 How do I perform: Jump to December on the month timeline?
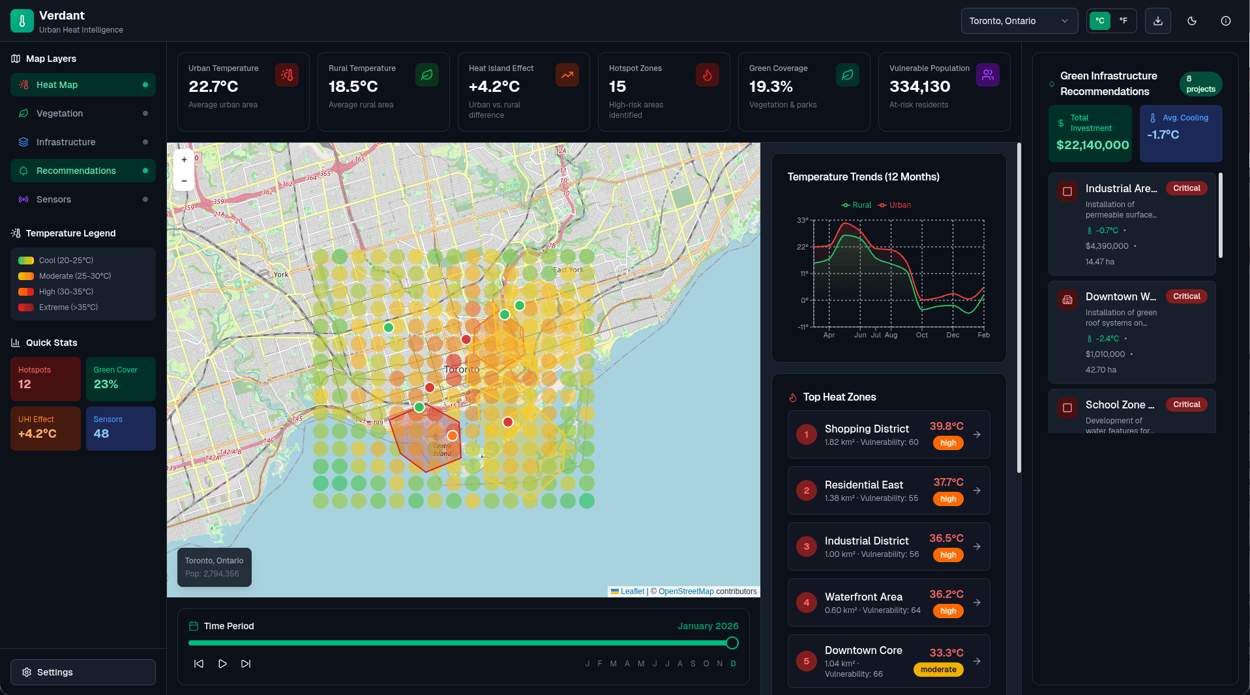click(733, 663)
